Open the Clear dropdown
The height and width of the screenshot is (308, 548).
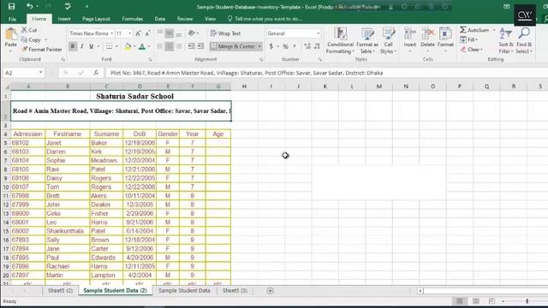[x=472, y=50]
